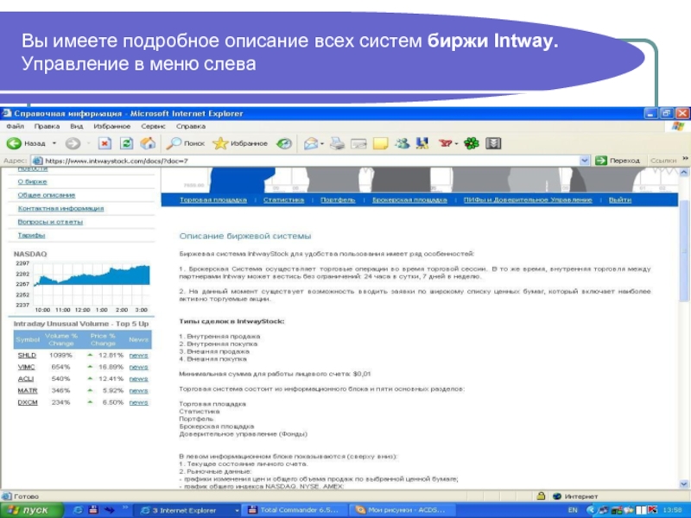Click inside the address bar URL field
Image resolution: width=691 pixels, height=518 pixels.
click(302, 161)
